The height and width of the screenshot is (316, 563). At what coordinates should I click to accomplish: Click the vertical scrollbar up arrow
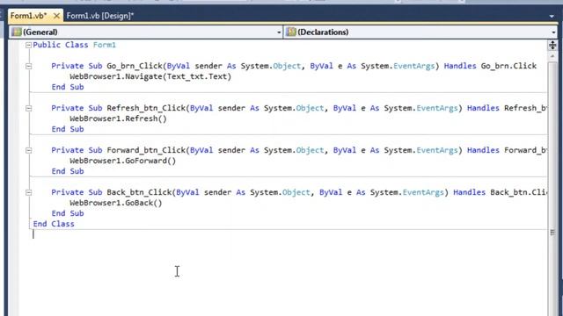552,56
